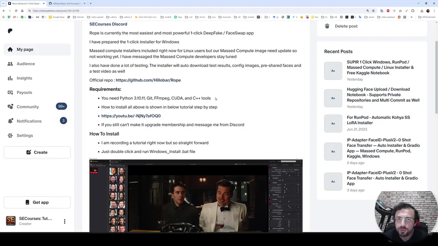Click the Kohya SS post thumbnail placeholder
Viewport: 438px width, 246px height.
pos(333,123)
